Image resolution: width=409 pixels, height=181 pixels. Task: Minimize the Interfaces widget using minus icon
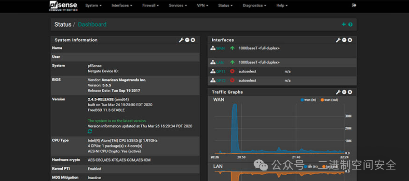click(x=344, y=40)
